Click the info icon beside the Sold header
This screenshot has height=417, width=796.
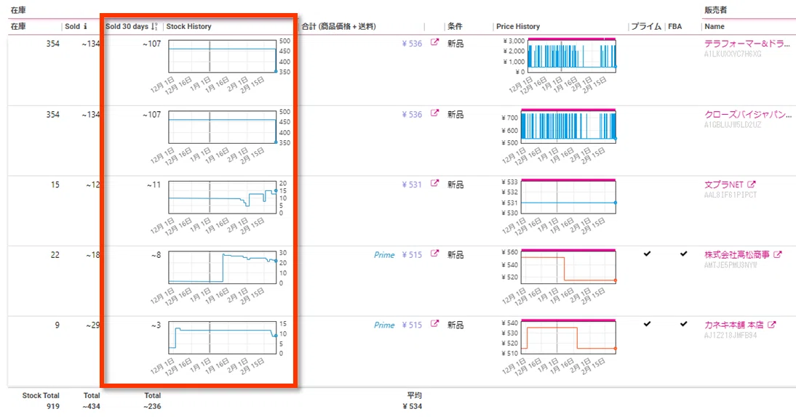tap(85, 26)
